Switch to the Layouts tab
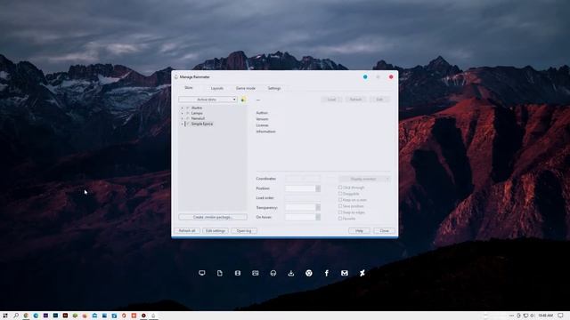This screenshot has height=320, width=570. coord(217,88)
